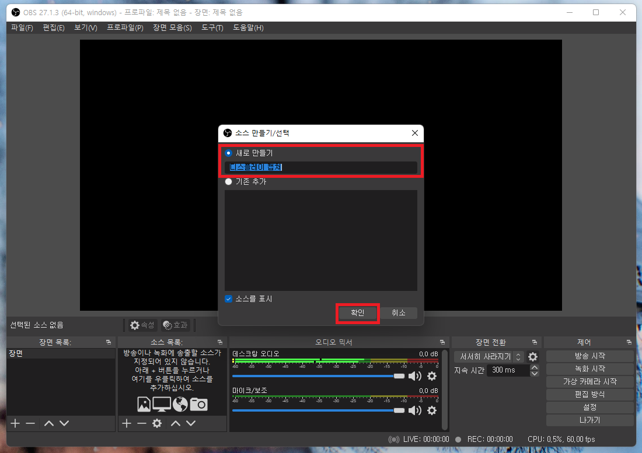Screen dimensions: 642x453
Task: Decrease 지속 시간 with down stepper
Action: [534, 373]
